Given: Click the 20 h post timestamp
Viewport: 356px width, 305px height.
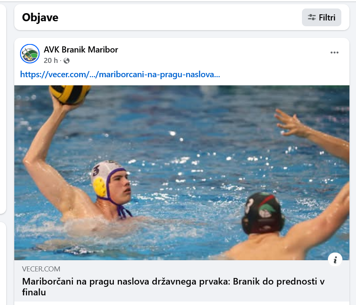Looking at the screenshot, I should 51,61.
